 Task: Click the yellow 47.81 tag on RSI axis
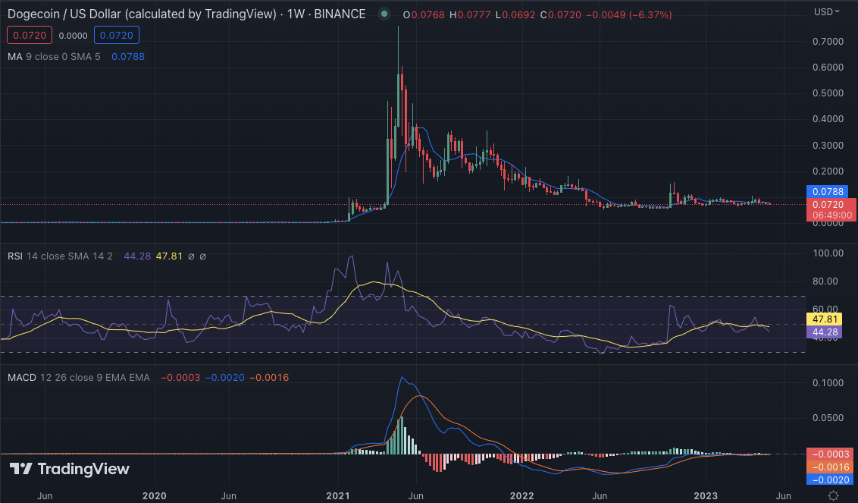click(825, 319)
